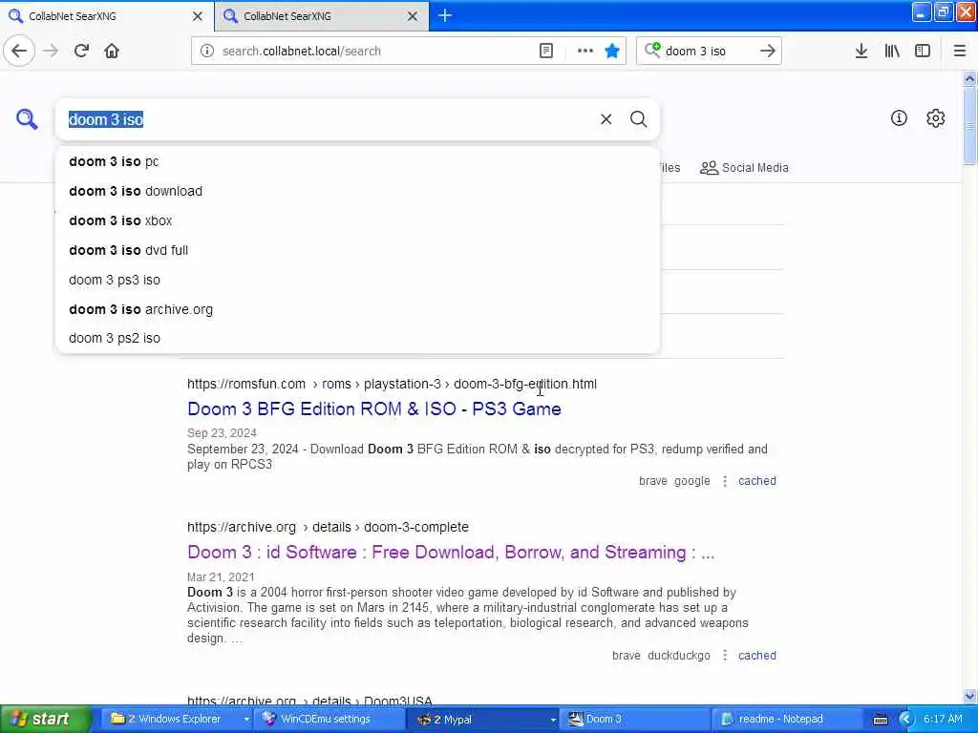Click romsfun.com result URL
Viewport: 978px width, 733px height.
point(392,384)
